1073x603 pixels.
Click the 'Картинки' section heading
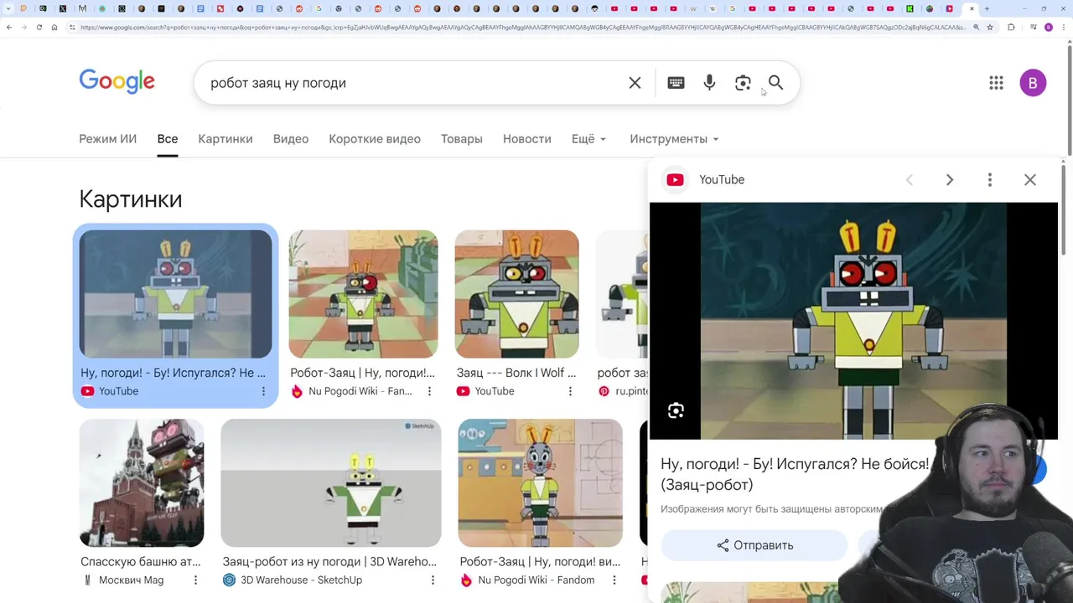[x=131, y=199]
